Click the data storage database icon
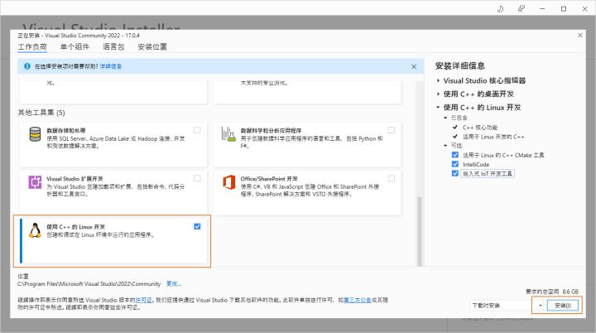 (x=35, y=134)
